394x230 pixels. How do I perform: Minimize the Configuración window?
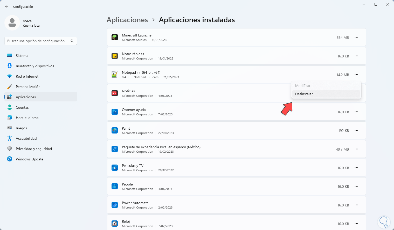click(x=364, y=4)
